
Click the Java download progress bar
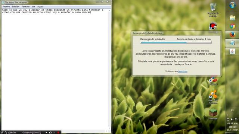point(176,43)
